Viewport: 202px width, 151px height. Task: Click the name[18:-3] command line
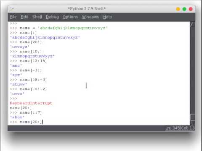coord(28,80)
